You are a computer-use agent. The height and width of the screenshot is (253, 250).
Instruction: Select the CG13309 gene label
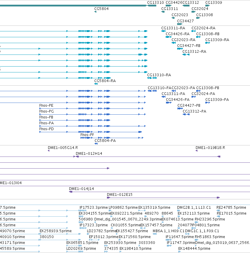tap(214, 3)
